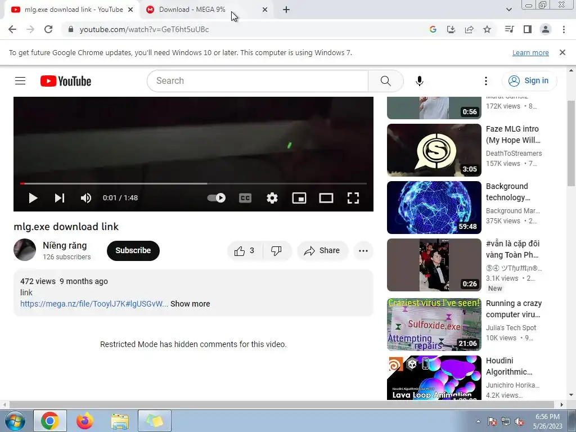Open Windows Explorer from the taskbar

120,421
